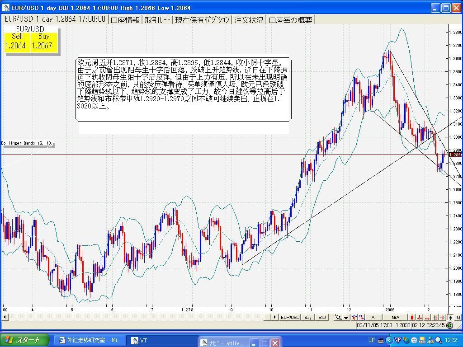
Task: Restore the ナビ vtliv floating window
Action: pyautogui.click(x=265, y=343)
